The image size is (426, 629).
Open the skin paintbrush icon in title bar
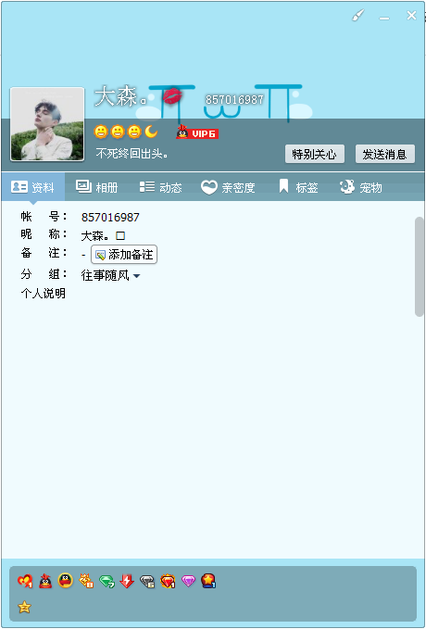click(x=358, y=16)
